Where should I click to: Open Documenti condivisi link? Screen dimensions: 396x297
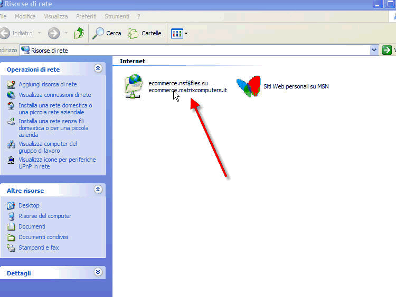[x=43, y=237]
